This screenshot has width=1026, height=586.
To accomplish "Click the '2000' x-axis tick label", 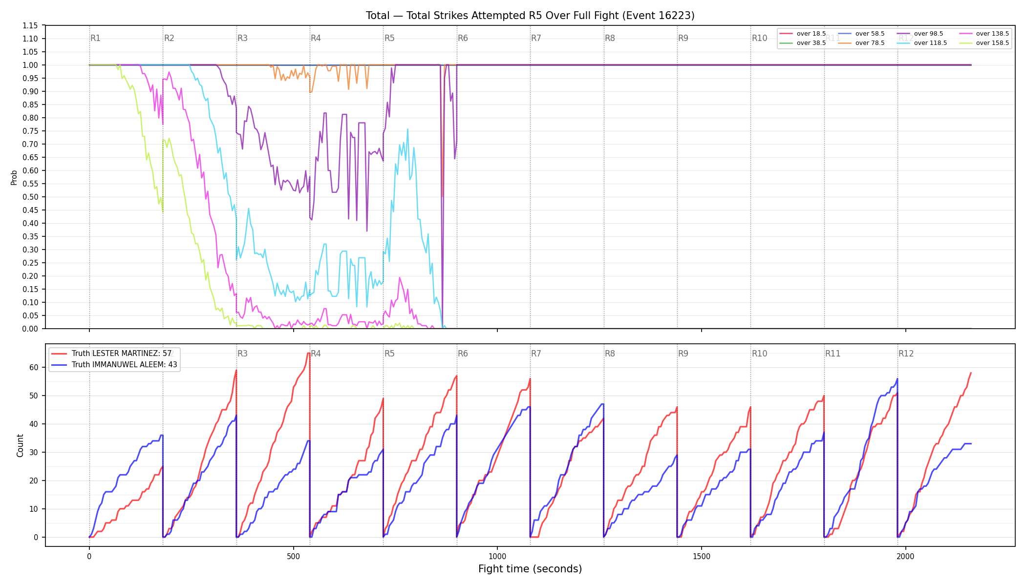I will pos(906,556).
